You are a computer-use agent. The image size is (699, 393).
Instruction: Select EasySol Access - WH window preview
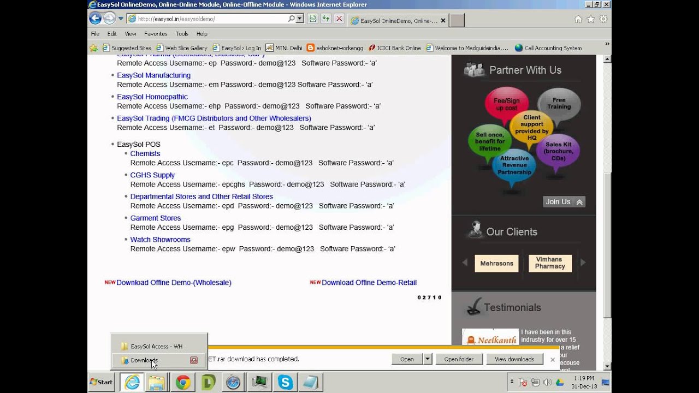coord(158,346)
